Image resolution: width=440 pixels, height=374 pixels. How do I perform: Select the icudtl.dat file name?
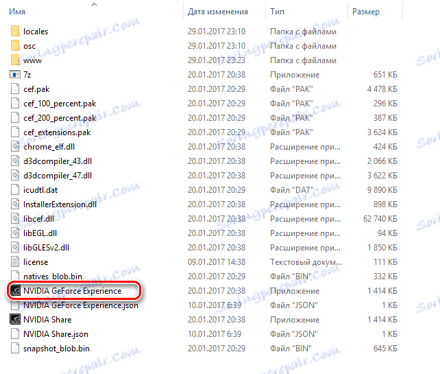[x=40, y=190]
